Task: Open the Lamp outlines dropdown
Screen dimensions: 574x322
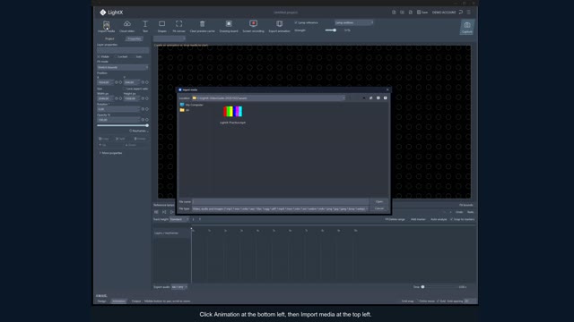Action: [x=353, y=22]
